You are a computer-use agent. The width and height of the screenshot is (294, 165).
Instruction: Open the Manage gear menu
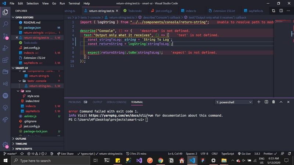tap(5, 145)
